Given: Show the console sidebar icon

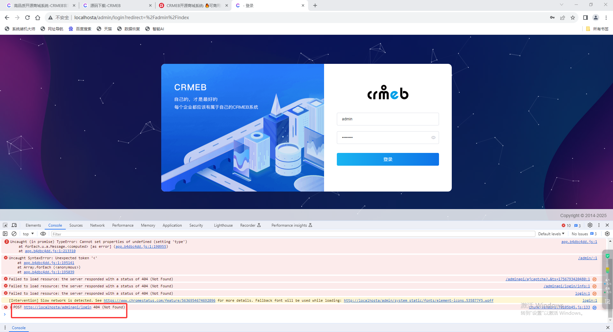Looking at the screenshot, I should click(x=5, y=234).
